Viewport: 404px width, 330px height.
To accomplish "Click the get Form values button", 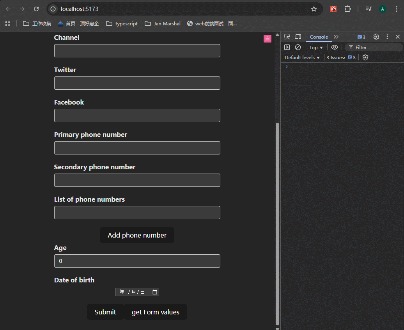I will 155,312.
